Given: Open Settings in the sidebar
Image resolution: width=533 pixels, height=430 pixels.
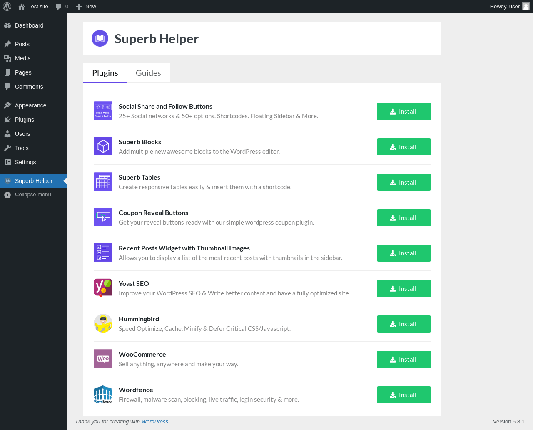Looking at the screenshot, I should (x=33, y=162).
